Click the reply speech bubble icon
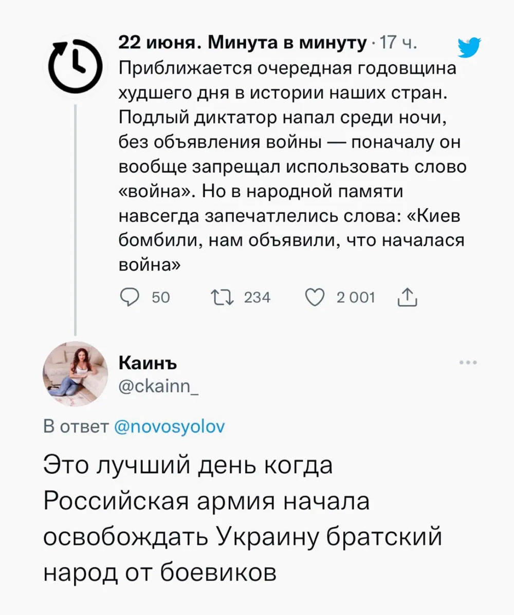 pos(128,297)
